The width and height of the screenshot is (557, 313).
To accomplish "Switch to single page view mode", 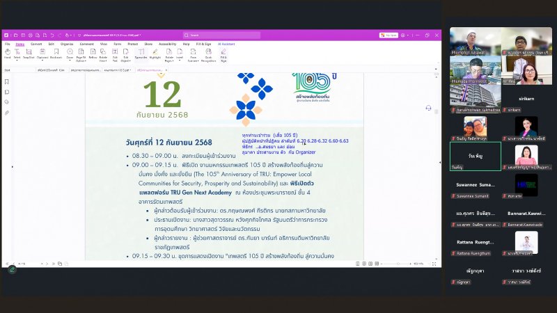I will click(x=358, y=264).
